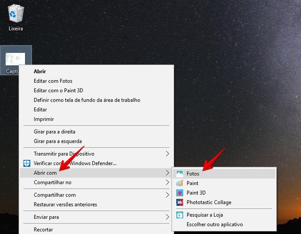The image size is (301, 234).
Task: Click Escolher outro aplicativo link
Action: [x=214, y=224]
